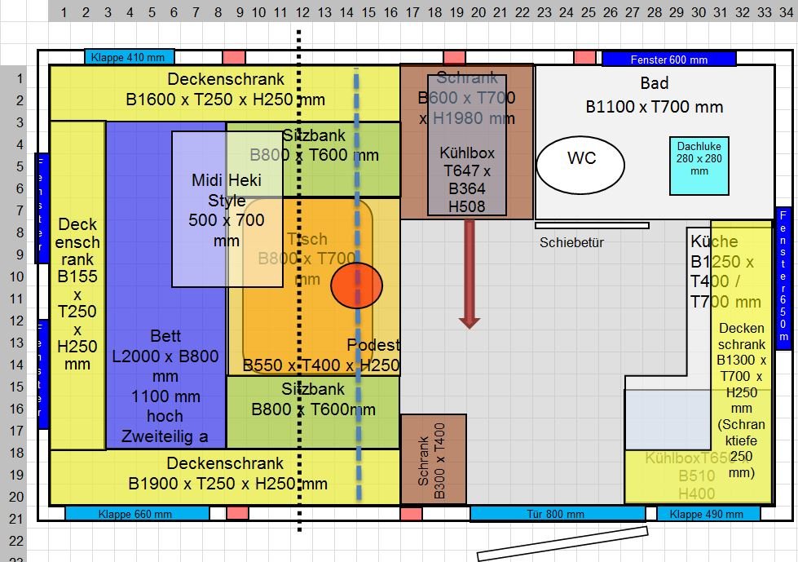Select the white WC oval
This screenshot has height=562, width=798.
tap(580, 165)
